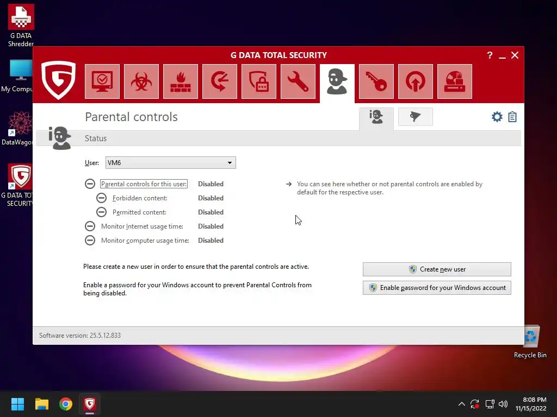
Task: Open the User dropdown showing VM6
Action: 170,163
